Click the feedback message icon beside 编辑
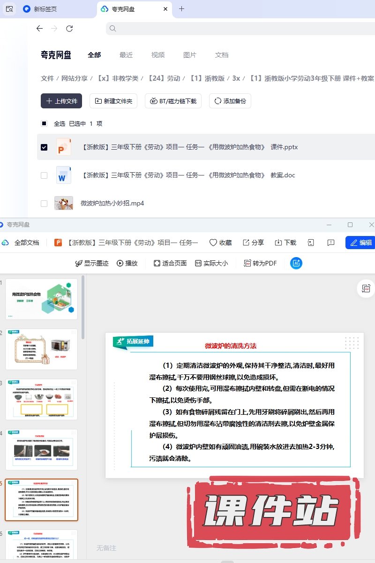This screenshot has height=563, width=375. (331, 243)
